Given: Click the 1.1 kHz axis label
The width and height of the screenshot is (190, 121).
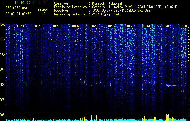Looking at the screenshot, I should pos(2,40).
